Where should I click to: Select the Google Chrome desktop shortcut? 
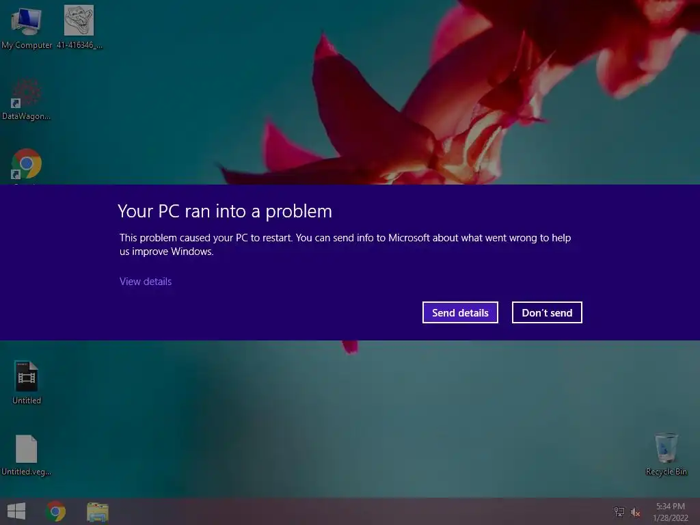(27, 165)
